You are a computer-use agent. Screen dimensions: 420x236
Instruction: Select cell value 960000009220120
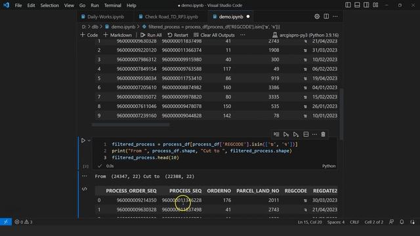[x=136, y=50]
